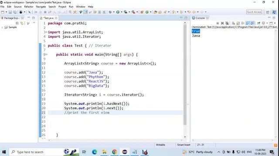The width and height of the screenshot is (279, 156).
Task: Click the New Java Package icon
Action: coord(142,12)
